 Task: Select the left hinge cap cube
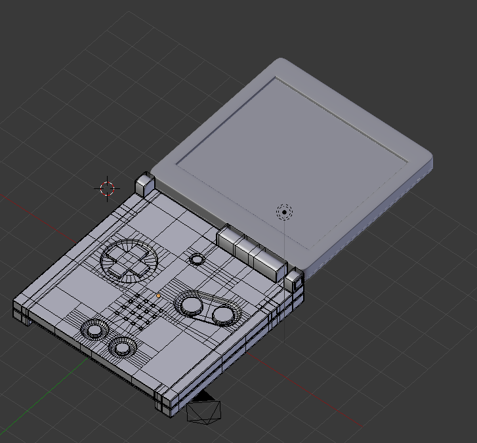(x=145, y=184)
